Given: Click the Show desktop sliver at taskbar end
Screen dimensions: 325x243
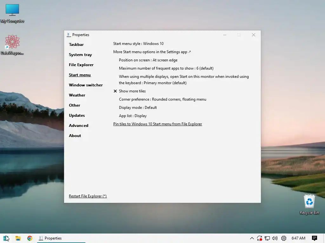Looking at the screenshot, I should click(x=324, y=238).
